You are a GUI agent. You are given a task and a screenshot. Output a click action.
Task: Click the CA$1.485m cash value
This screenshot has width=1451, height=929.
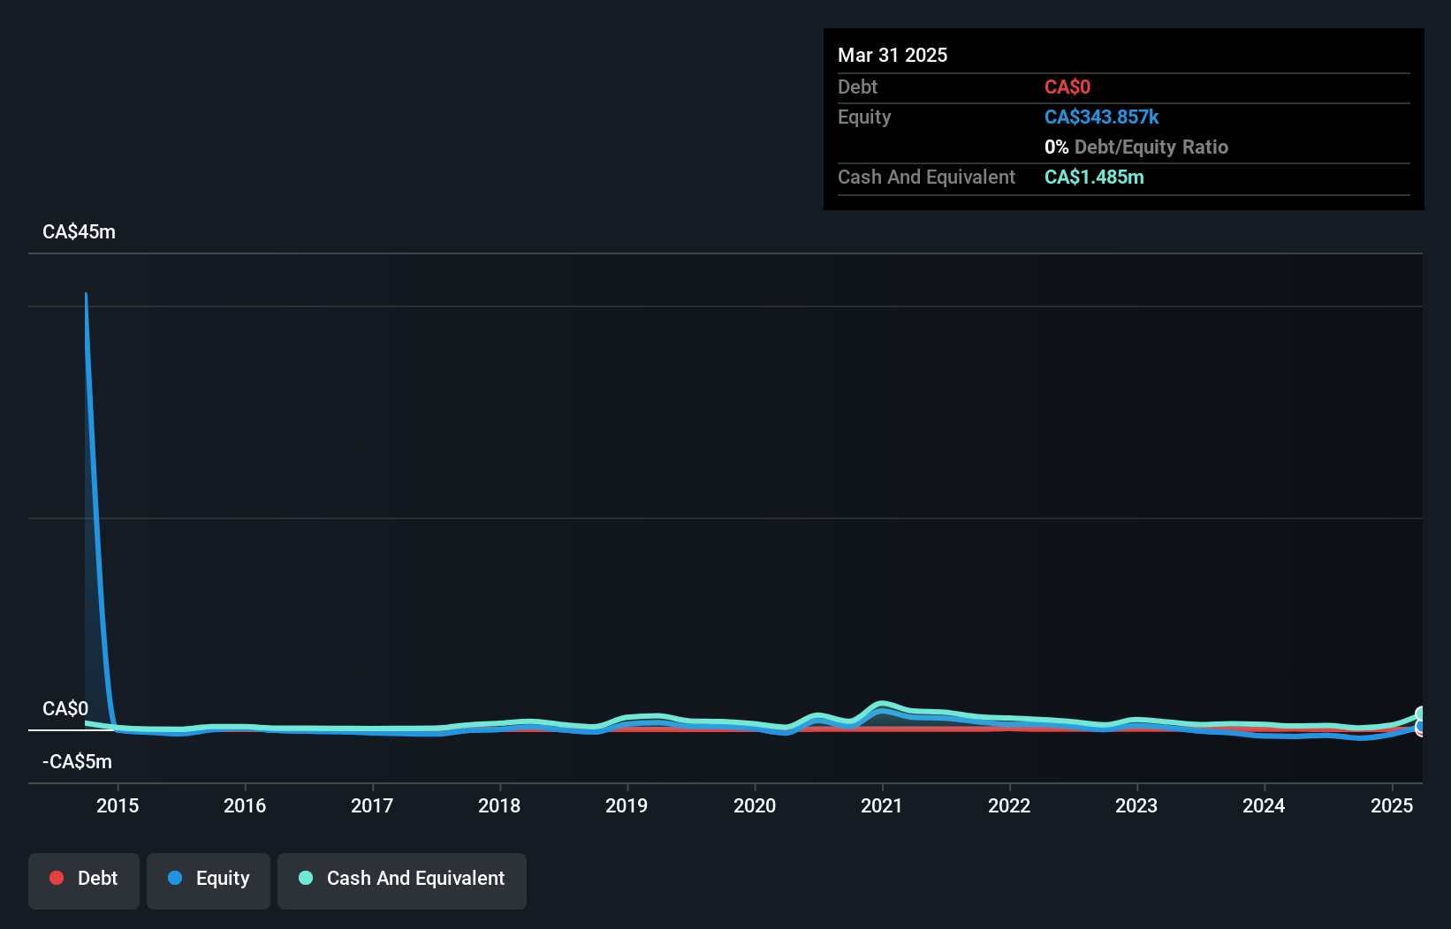click(1094, 177)
